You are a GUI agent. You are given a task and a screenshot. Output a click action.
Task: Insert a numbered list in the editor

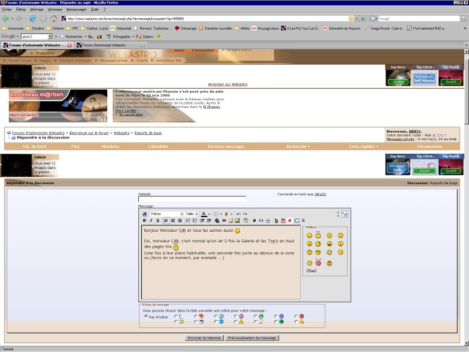(x=188, y=221)
